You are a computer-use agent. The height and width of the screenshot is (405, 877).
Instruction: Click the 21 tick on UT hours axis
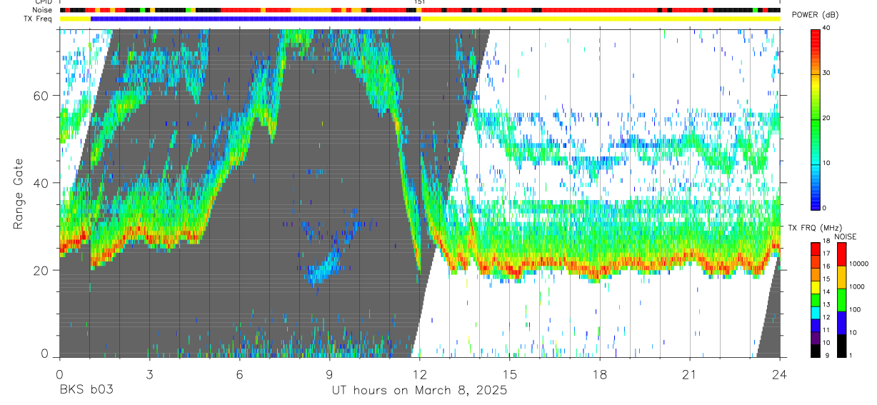coord(690,374)
